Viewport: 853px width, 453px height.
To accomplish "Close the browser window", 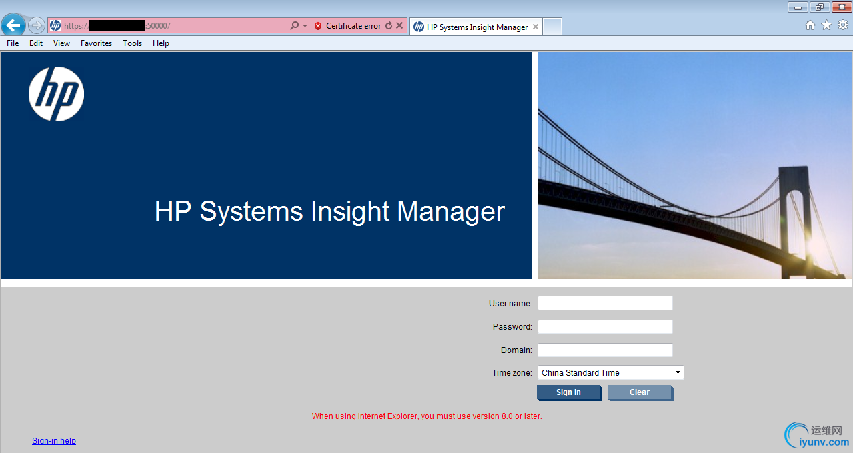I will 840,7.
